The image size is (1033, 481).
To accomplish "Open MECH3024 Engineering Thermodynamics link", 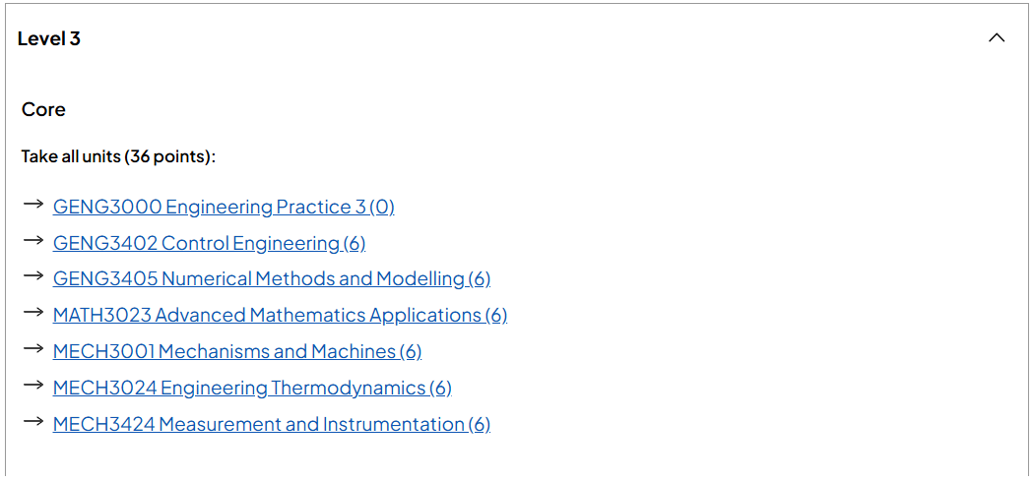I will pos(252,389).
